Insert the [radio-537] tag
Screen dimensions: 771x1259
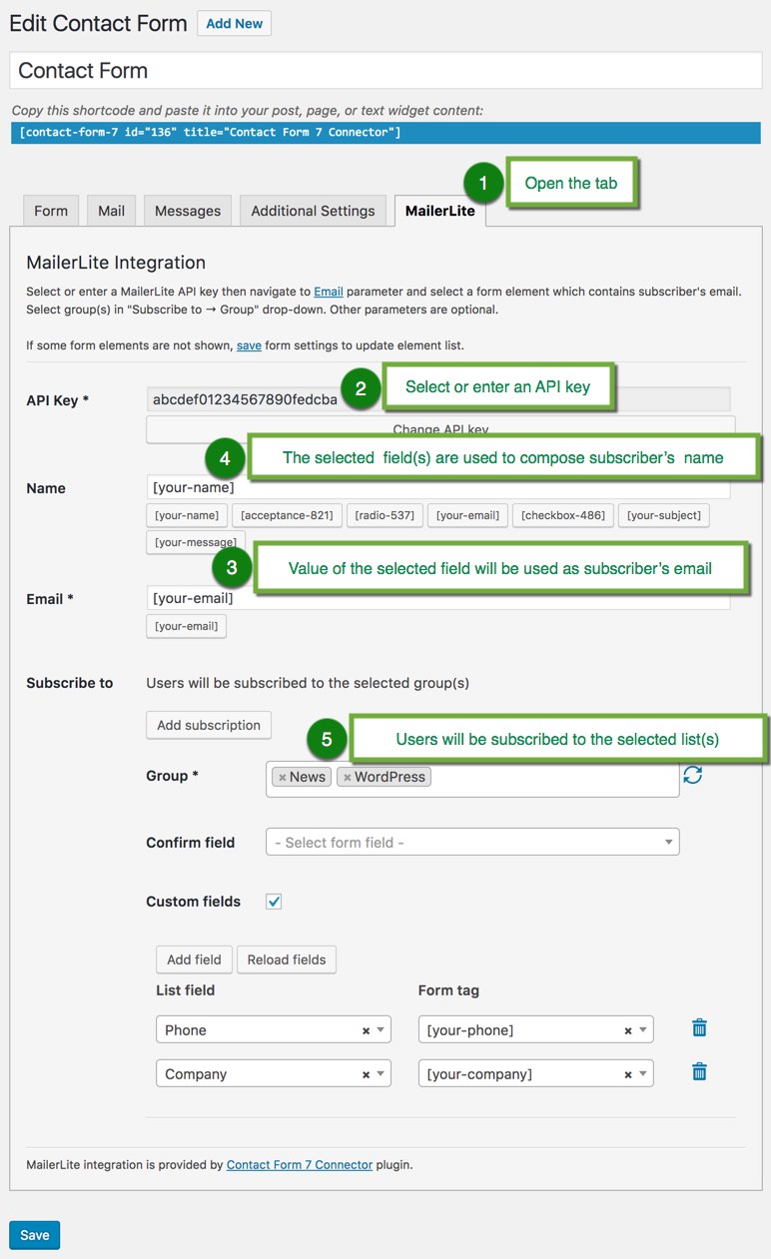click(385, 515)
